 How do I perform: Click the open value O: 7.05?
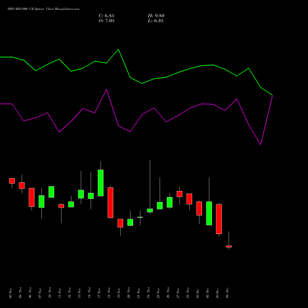pyautogui.click(x=107, y=21)
